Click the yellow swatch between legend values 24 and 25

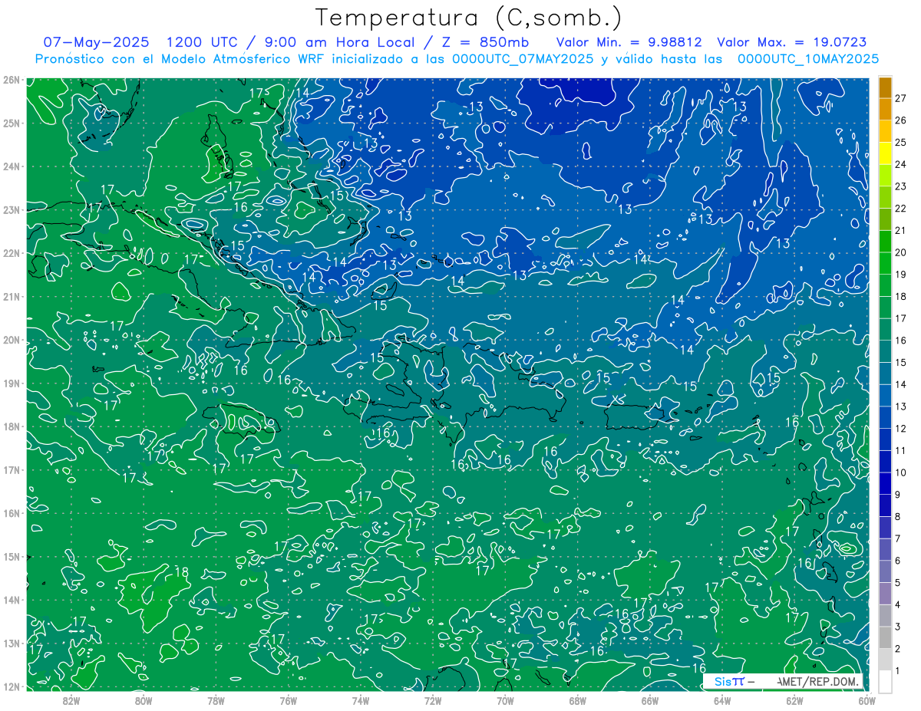[x=885, y=153]
